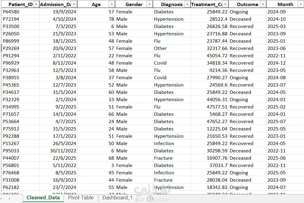Open the Dashboard_1 sheet tab
This screenshot has width=304, height=203.
117,198
